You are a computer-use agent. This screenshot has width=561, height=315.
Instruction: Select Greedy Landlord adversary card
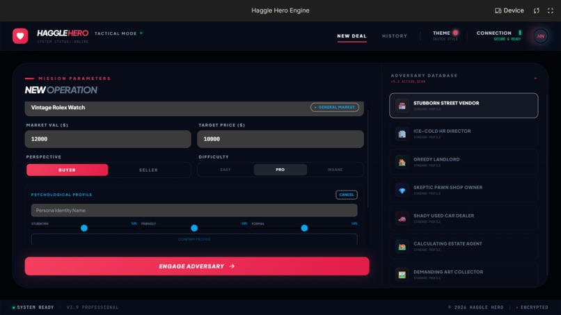pyautogui.click(x=464, y=162)
